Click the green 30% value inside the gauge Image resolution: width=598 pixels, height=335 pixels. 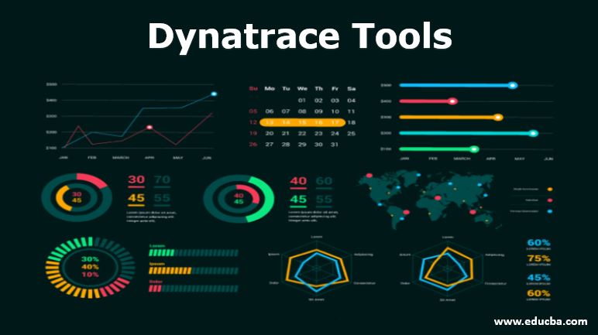90,259
